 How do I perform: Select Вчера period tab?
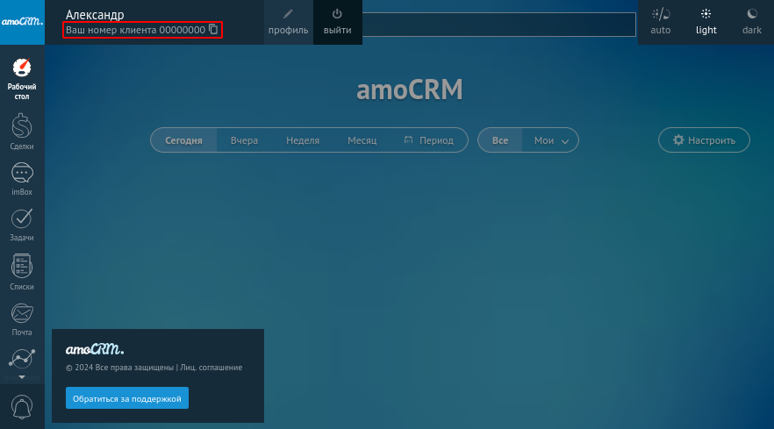(x=244, y=140)
